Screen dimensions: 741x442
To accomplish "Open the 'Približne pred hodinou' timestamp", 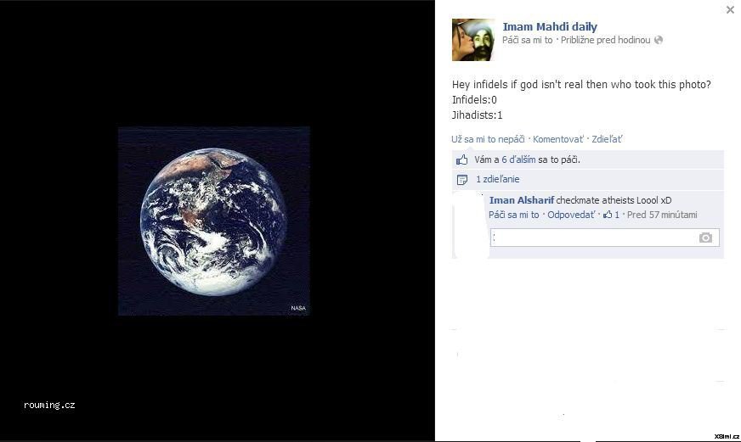I will pos(605,40).
